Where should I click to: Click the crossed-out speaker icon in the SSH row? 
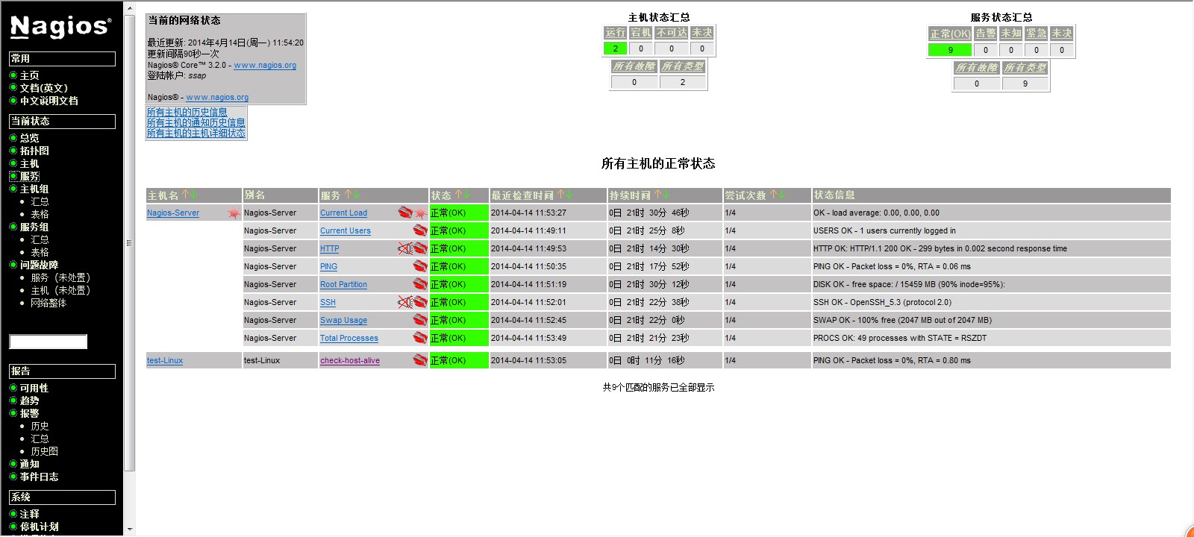point(404,302)
